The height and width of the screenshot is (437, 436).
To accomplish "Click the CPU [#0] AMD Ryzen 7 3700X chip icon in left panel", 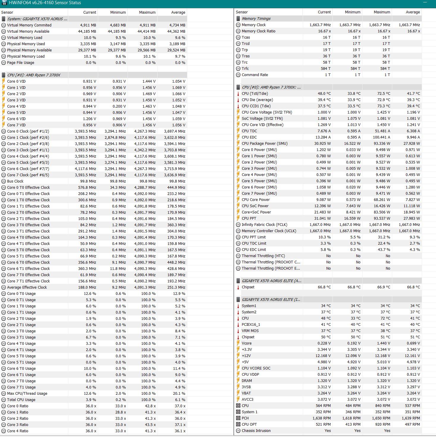I will pyautogui.click(x=4, y=75).
